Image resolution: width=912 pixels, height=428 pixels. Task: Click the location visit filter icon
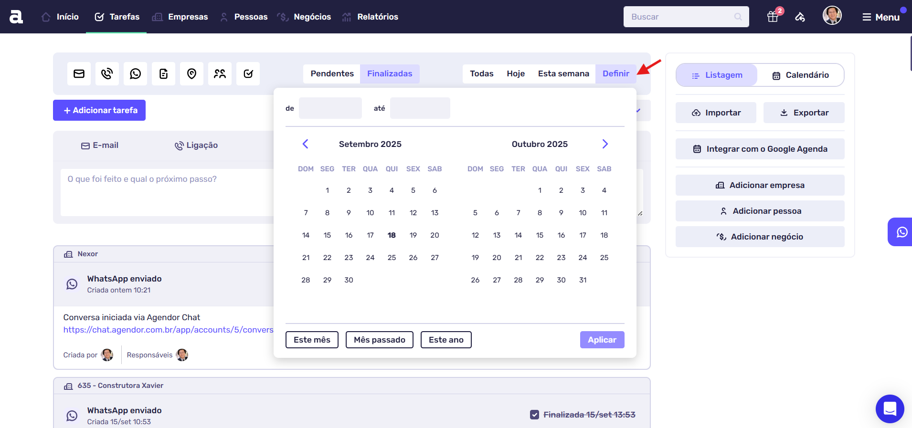pos(191,73)
